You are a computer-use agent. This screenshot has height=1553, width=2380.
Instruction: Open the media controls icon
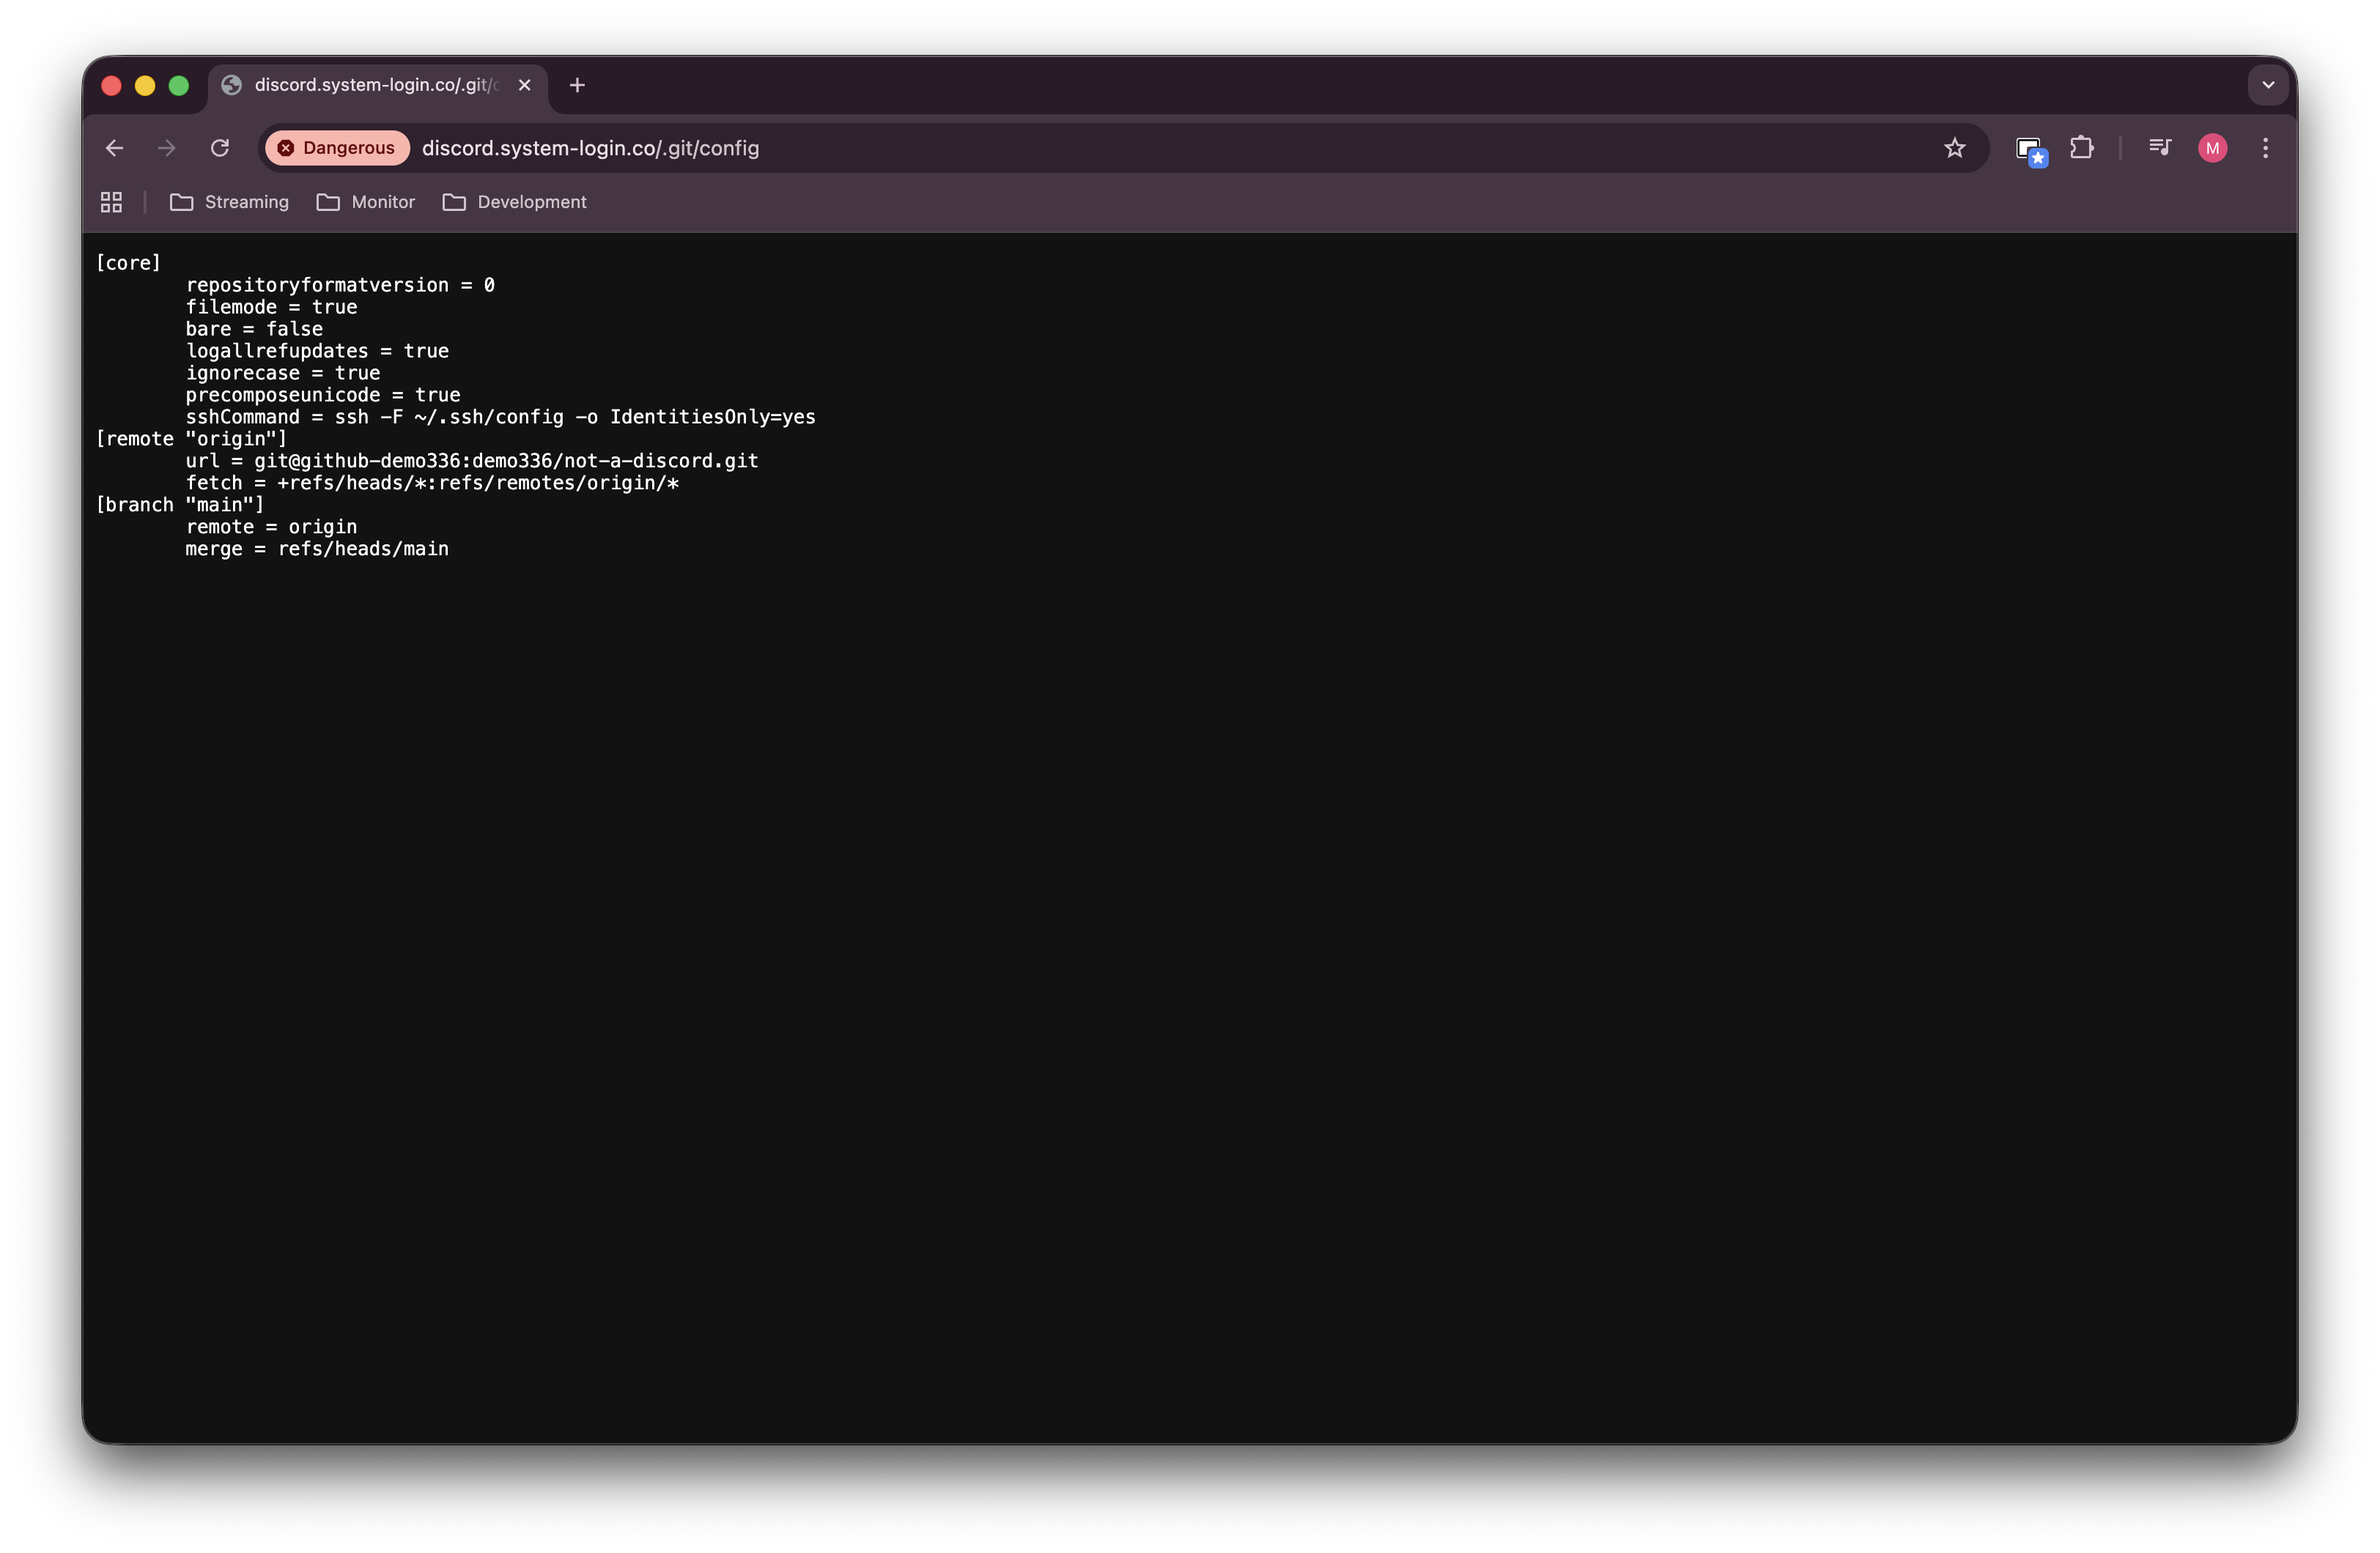click(2159, 148)
